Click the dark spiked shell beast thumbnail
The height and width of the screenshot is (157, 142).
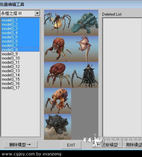click(57, 127)
